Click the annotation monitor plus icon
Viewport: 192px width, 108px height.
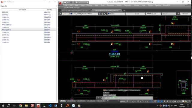tap(180, 101)
